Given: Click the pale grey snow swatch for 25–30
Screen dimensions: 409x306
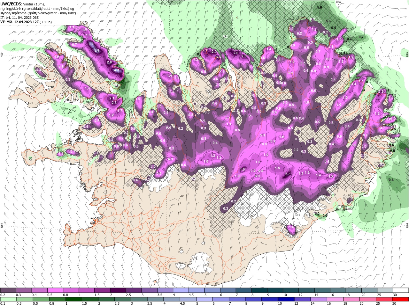Looking at the screenshot, I should coord(385,290).
